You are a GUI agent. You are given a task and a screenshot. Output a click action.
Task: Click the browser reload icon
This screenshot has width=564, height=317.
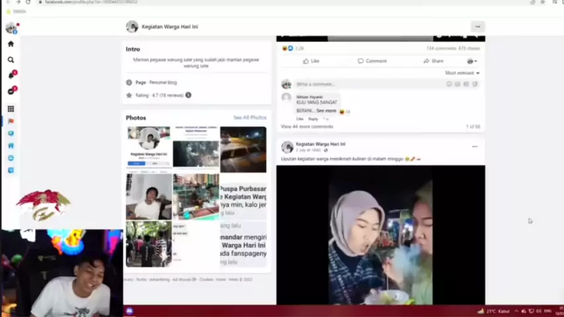pos(28,3)
